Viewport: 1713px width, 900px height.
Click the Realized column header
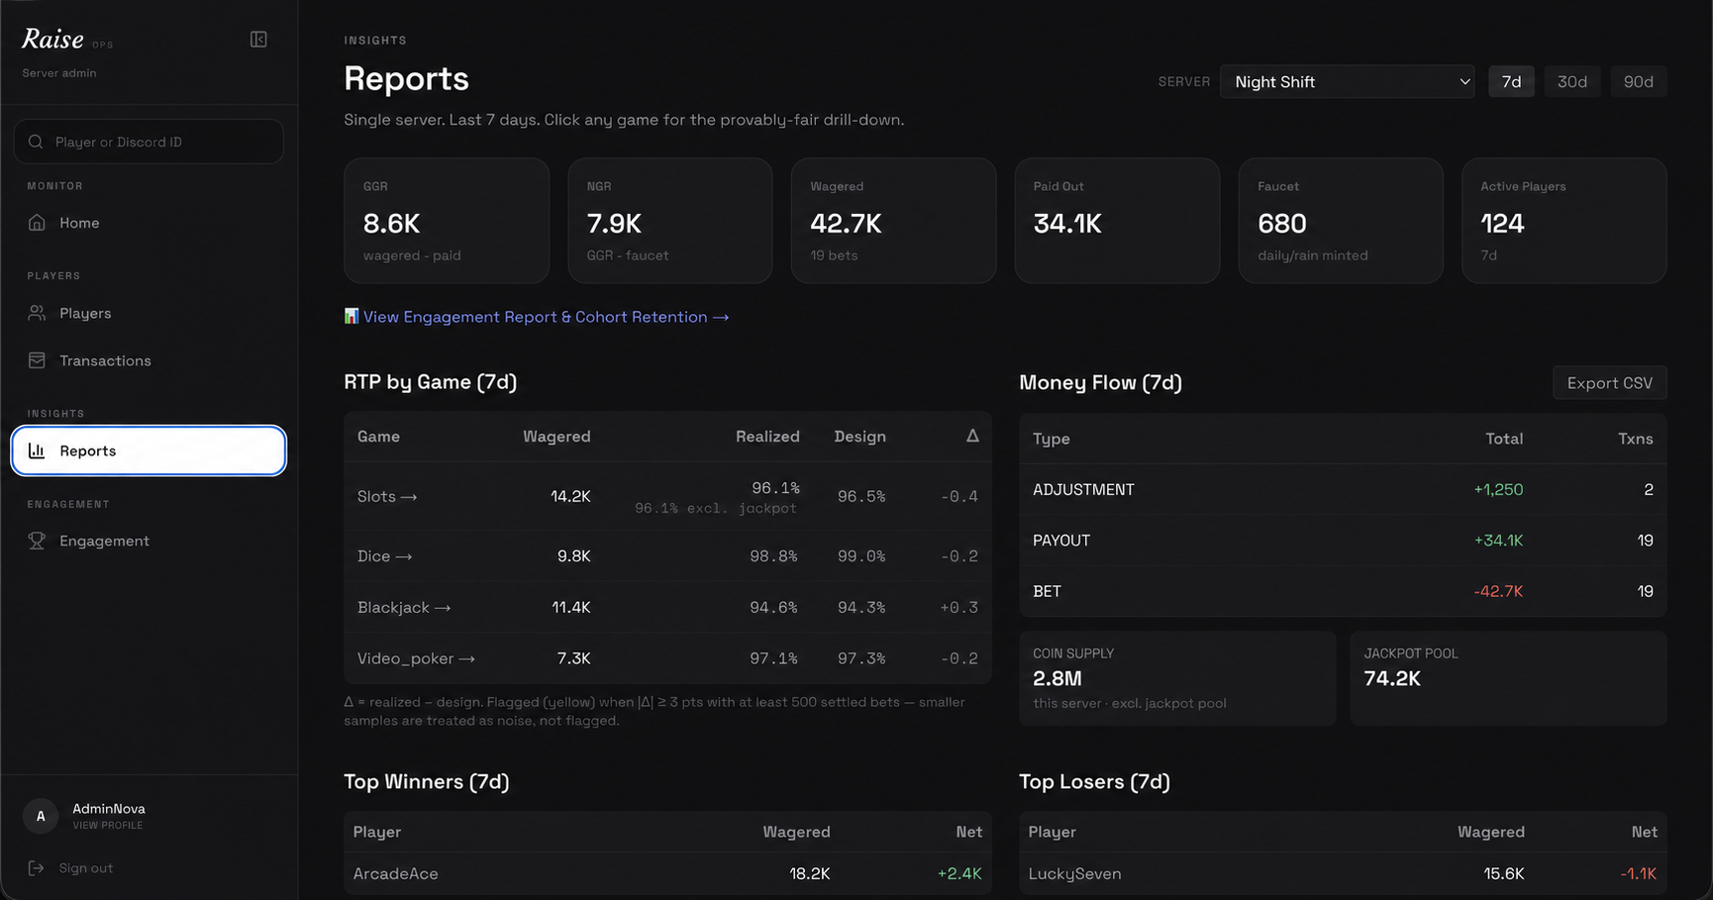click(x=767, y=437)
